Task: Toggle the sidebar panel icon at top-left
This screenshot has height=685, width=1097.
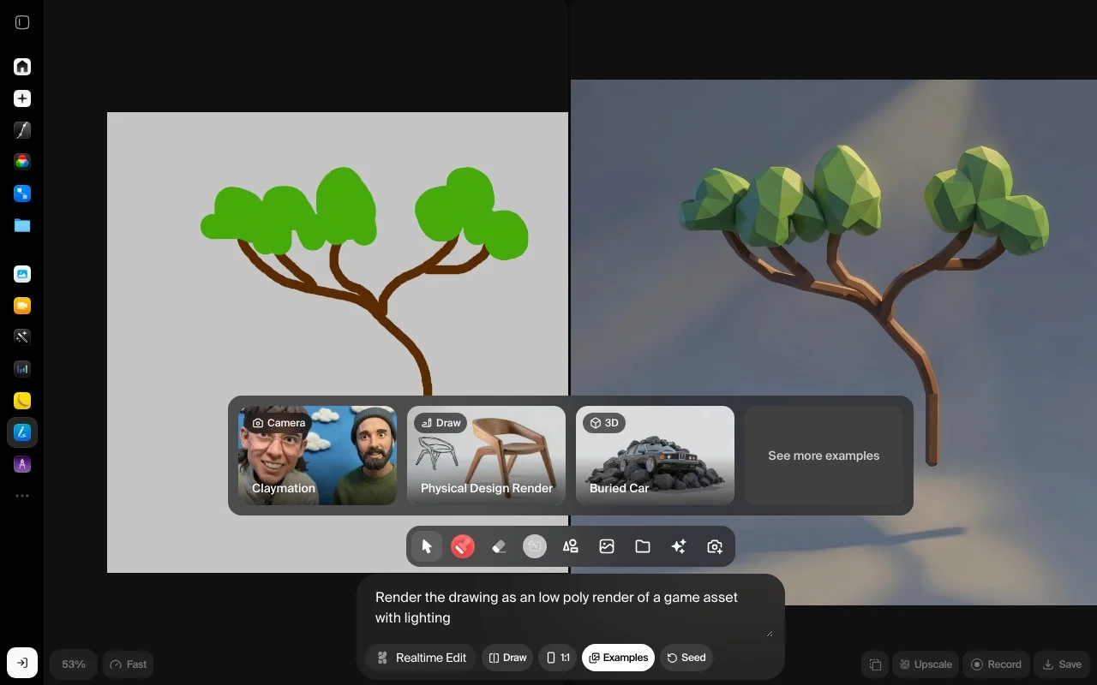Action: point(22,23)
